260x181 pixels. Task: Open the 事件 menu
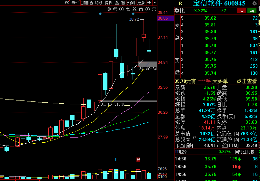pos(75,3)
